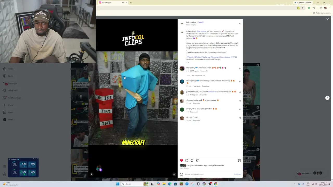Follow info.colclips with the Seguir link
The height and width of the screenshot is (187, 333).
point(201,22)
